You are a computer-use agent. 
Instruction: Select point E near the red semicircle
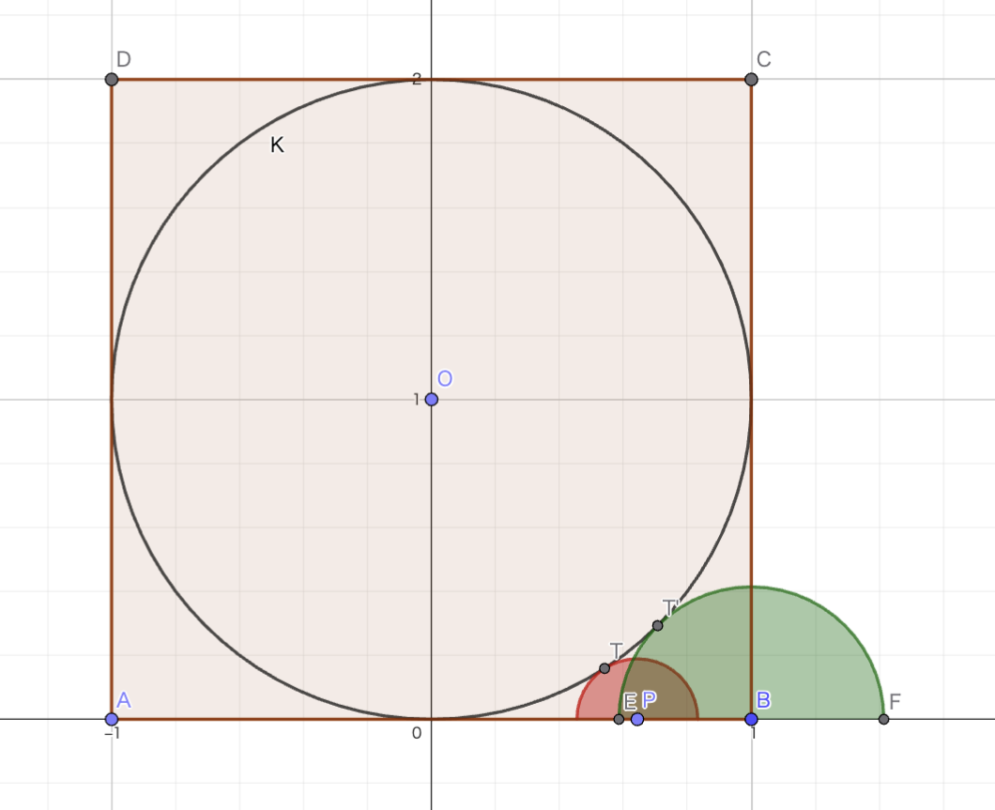click(x=617, y=718)
